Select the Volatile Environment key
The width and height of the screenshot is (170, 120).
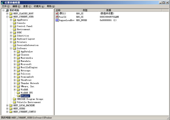(x=29, y=102)
